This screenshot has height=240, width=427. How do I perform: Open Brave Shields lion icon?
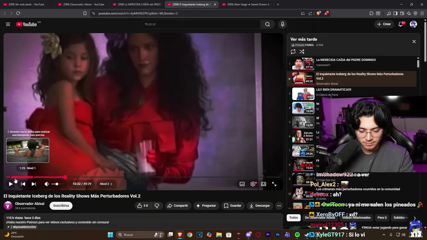[x=319, y=13]
